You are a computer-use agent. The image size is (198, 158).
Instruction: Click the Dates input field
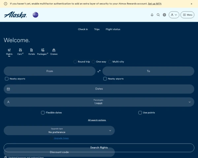point(99,89)
